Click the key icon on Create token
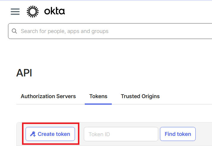Screen dimensions: 212x146 (33, 134)
